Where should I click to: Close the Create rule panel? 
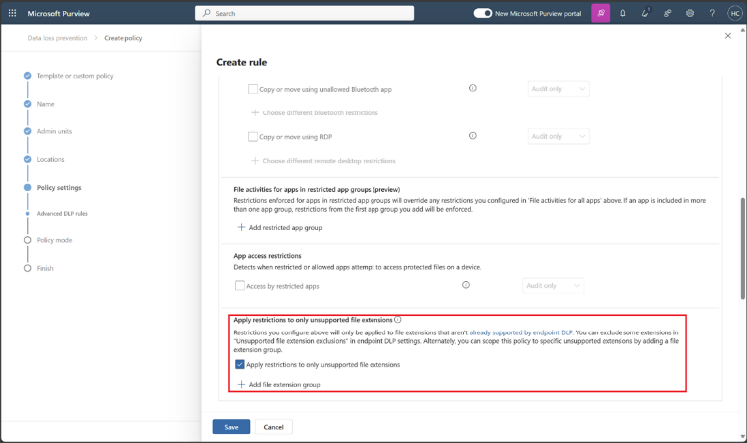click(x=728, y=36)
